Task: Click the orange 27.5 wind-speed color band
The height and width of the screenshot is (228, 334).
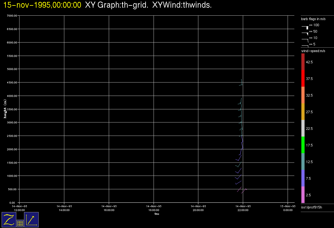Action: [x=303, y=112]
